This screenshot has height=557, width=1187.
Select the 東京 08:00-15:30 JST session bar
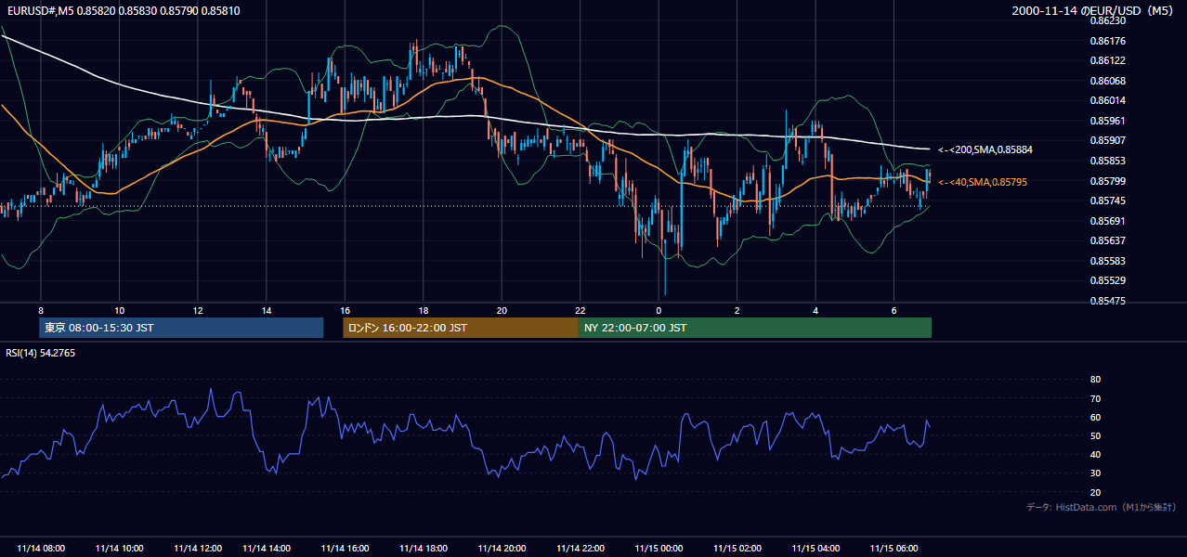tap(181, 328)
